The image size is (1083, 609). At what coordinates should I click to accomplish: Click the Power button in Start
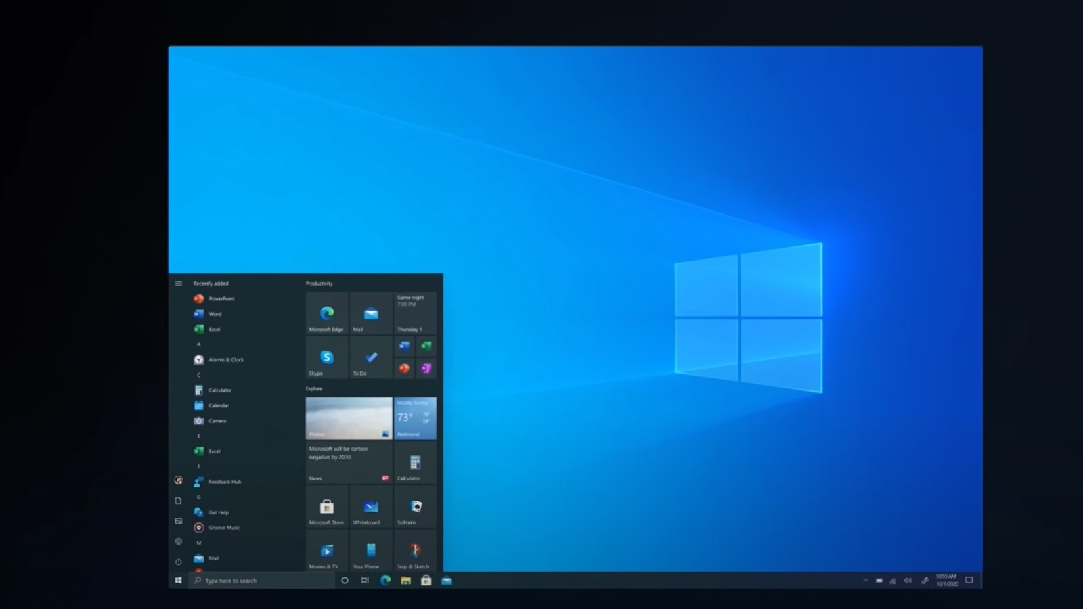(x=179, y=562)
